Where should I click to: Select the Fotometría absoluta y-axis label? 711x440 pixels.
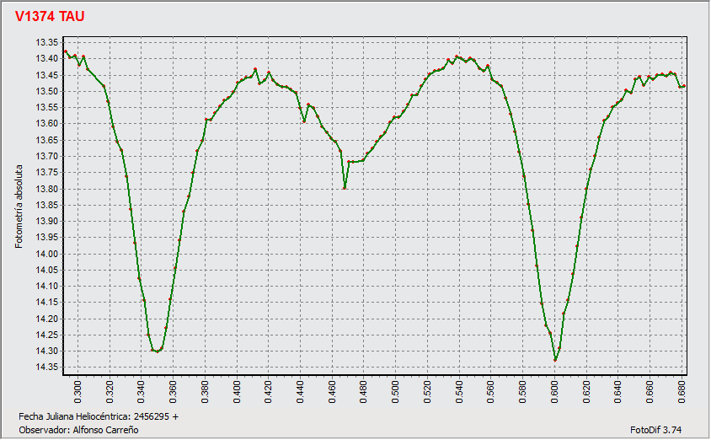[x=19, y=205]
